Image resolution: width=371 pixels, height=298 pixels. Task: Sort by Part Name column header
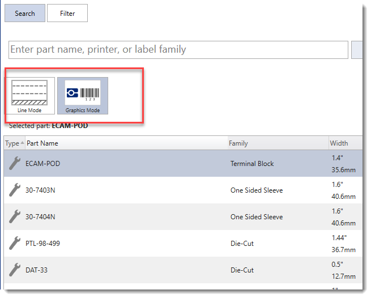pos(42,143)
